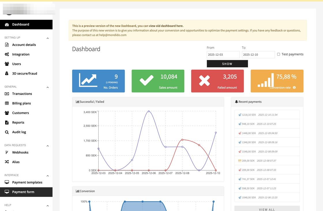Open the Audit log link
The width and height of the screenshot is (323, 211).
coord(26,132)
